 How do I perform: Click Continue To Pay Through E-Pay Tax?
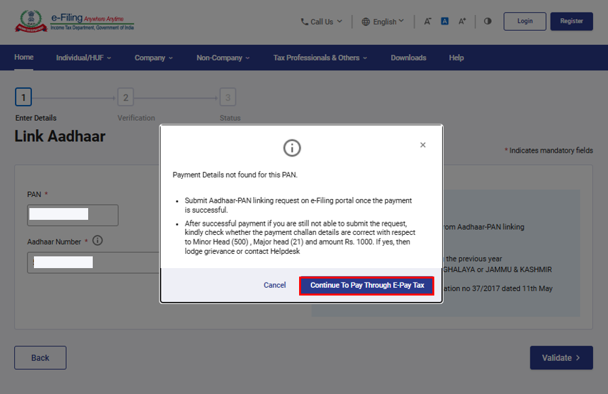pyautogui.click(x=366, y=286)
